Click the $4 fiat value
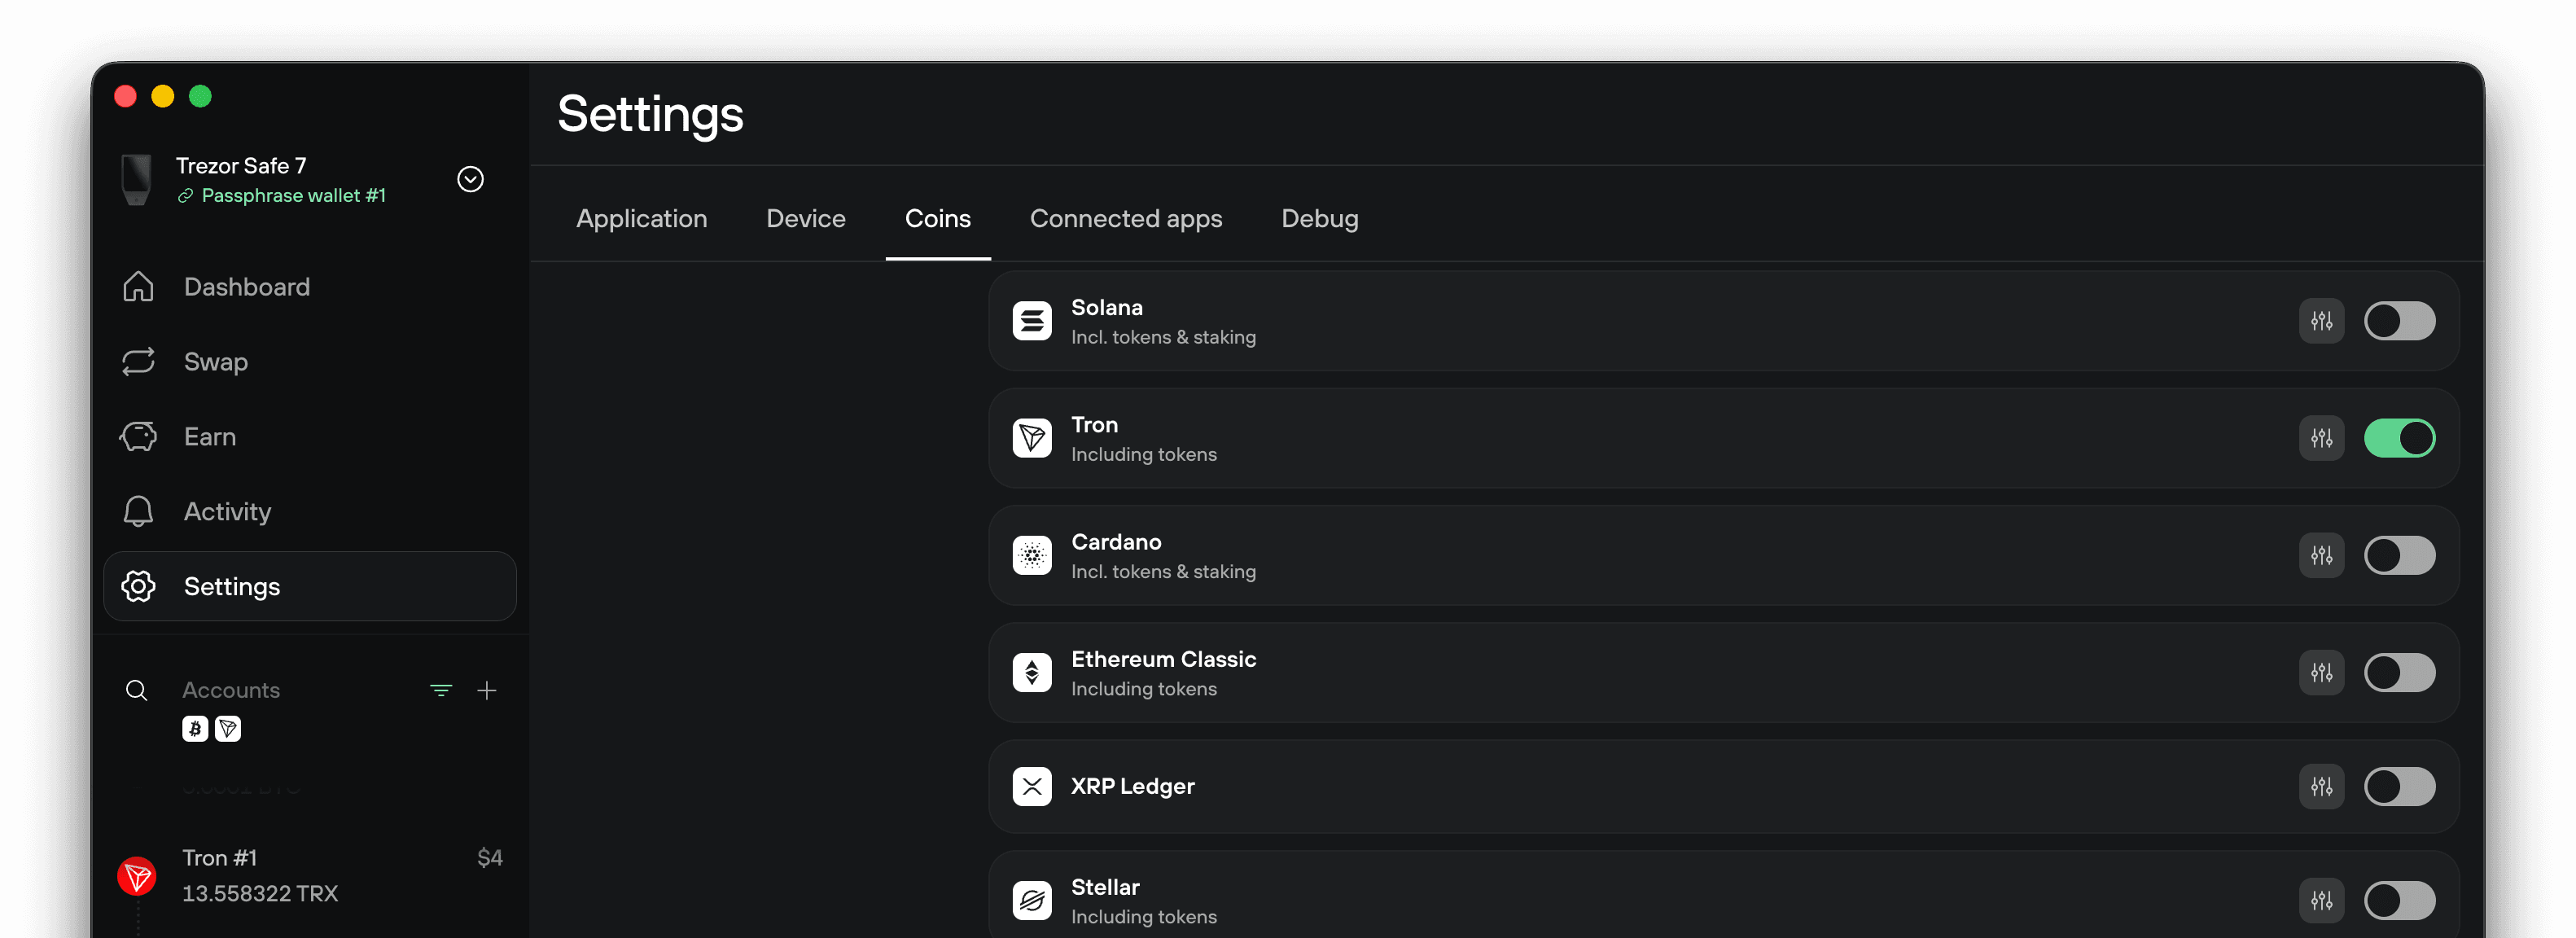 pos(490,858)
